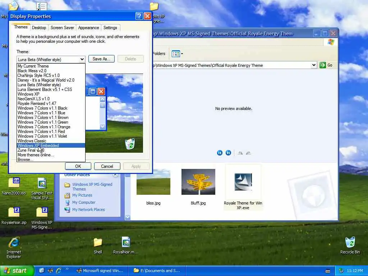
Task: Open the RoyalNoir.m... file icon on desktop
Action: tap(126, 242)
